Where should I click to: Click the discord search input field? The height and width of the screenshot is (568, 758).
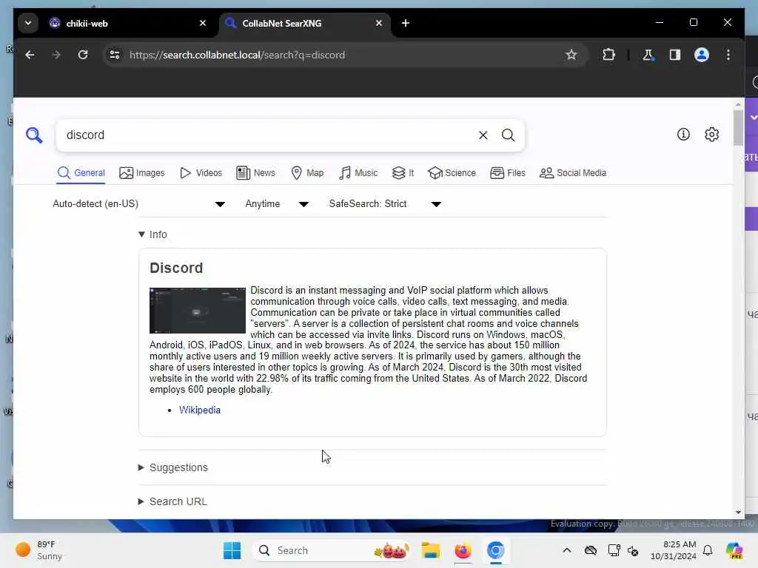pyautogui.click(x=268, y=135)
